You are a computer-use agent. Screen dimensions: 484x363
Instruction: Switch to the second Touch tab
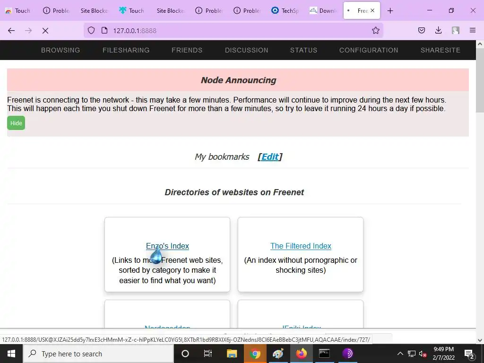(x=132, y=11)
